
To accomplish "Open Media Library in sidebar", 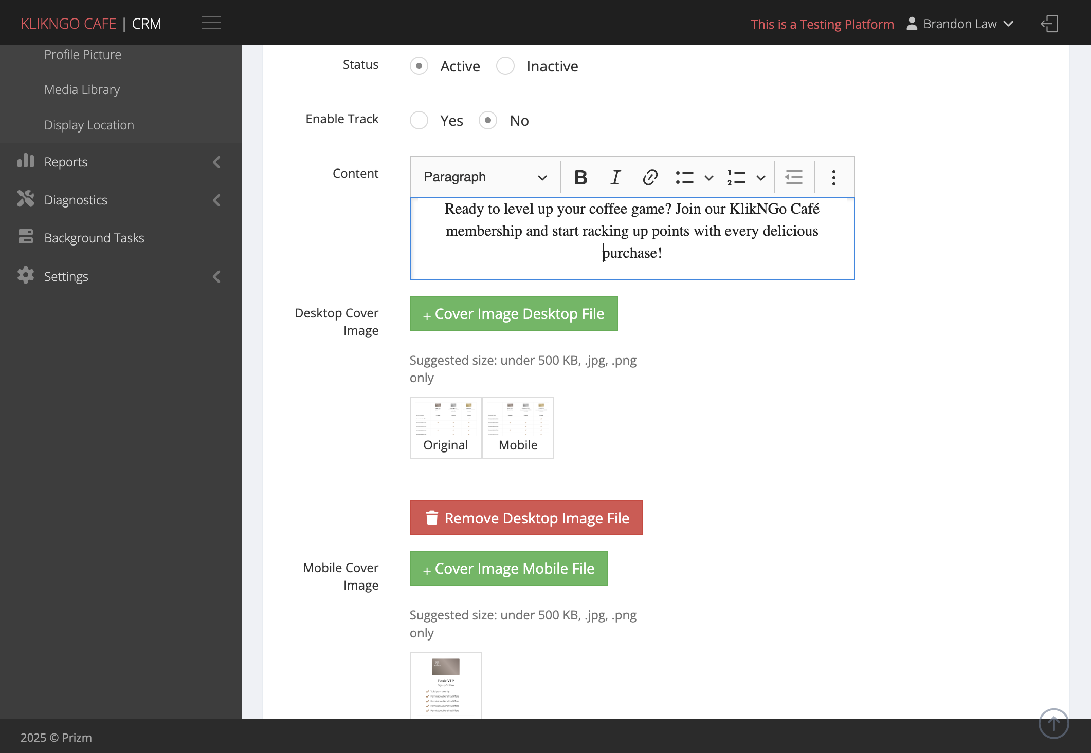I will (x=82, y=89).
